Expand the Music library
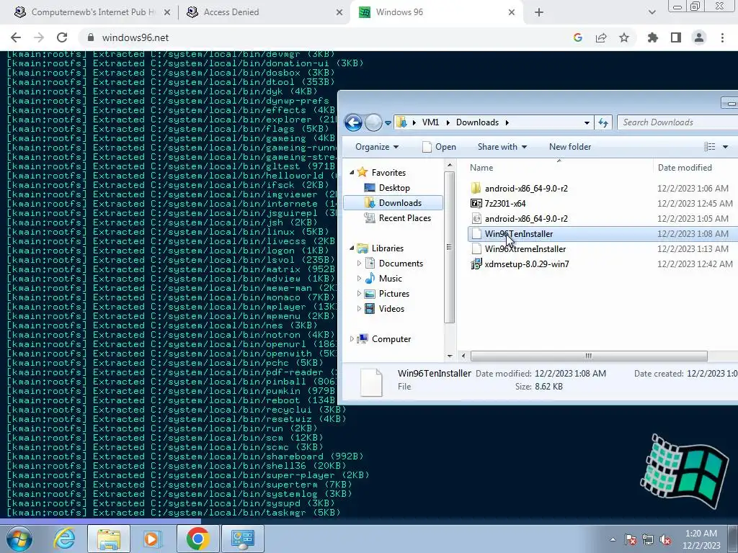 pyautogui.click(x=359, y=279)
